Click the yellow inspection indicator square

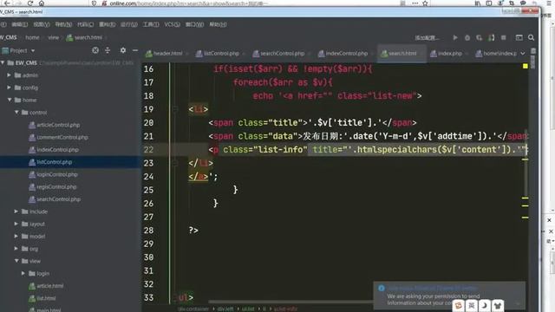[526, 66]
